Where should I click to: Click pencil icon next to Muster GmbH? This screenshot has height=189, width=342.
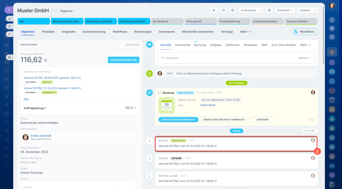coord(52,11)
